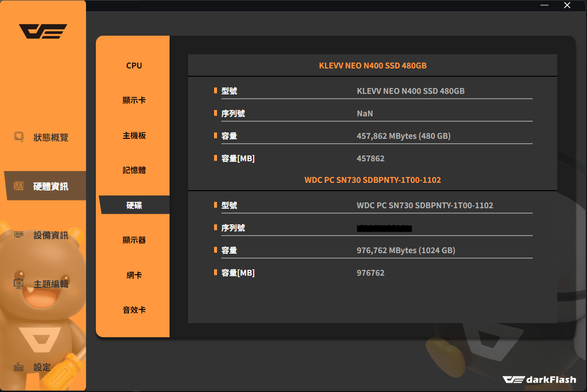The image size is (587, 392).
Task: Click the 容量[MB] label of KLEVV drive
Action: [x=238, y=158]
